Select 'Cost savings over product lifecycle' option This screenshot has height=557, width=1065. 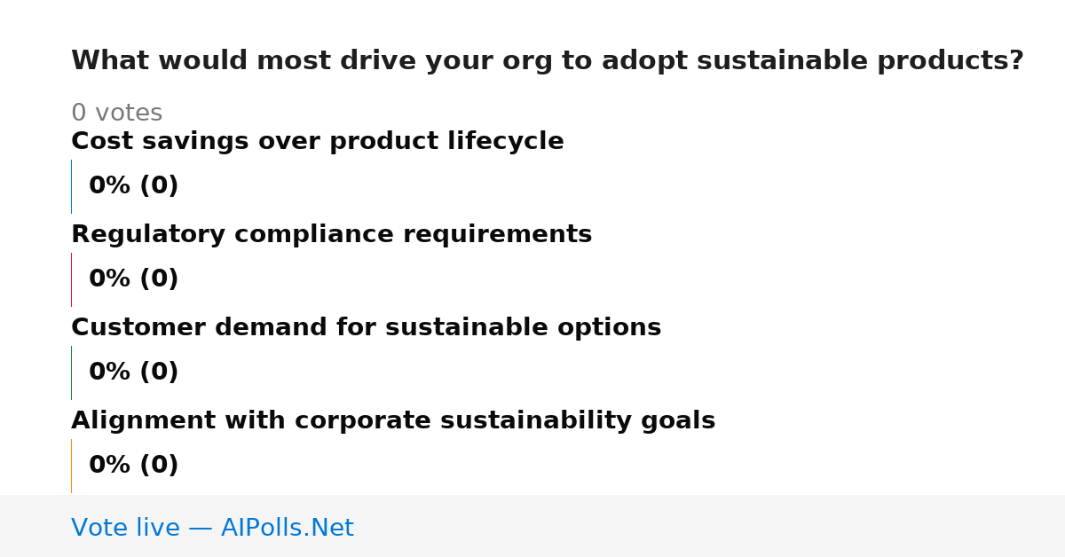(x=318, y=141)
